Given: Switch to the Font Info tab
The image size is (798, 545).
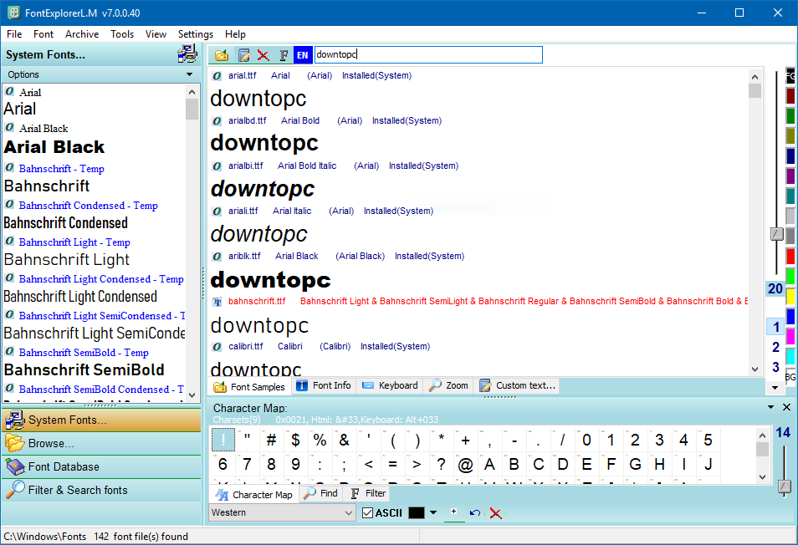Looking at the screenshot, I should coord(324,385).
